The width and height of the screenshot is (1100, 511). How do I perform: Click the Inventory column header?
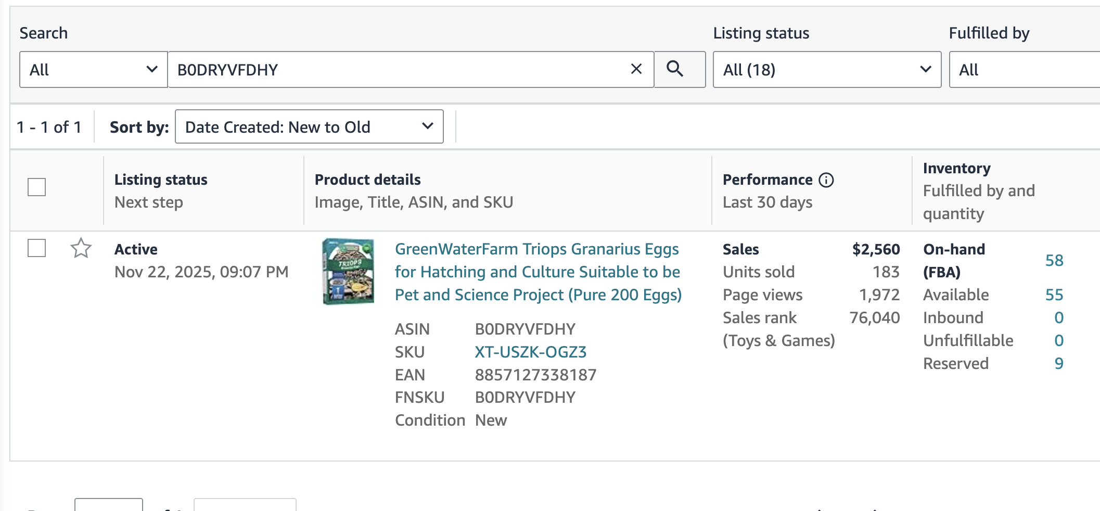tap(956, 168)
